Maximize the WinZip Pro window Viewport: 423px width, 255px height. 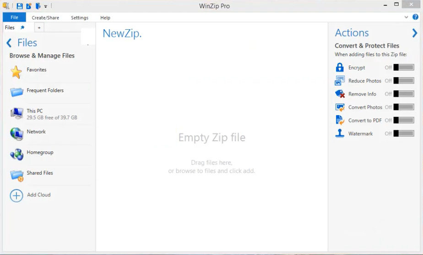coord(396,4)
